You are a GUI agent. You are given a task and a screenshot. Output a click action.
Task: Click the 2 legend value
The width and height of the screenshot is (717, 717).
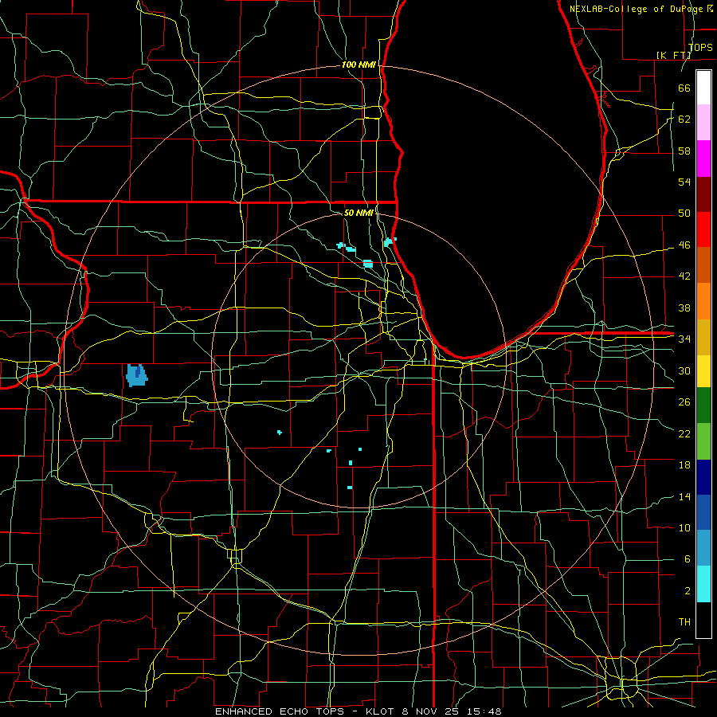coord(687,591)
